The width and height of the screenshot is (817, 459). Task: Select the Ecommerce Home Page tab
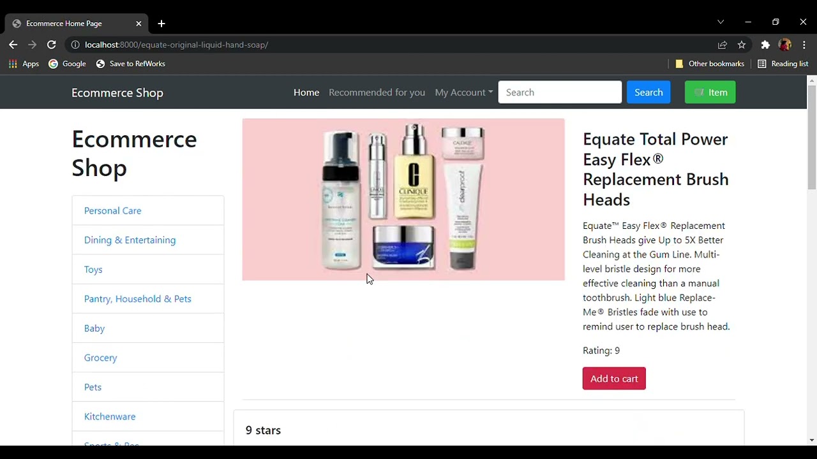pos(77,24)
